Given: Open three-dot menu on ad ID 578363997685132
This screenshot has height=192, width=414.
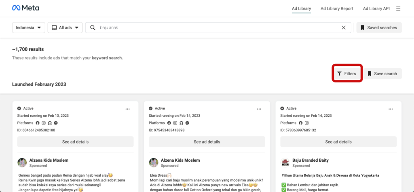Looking at the screenshot, I should (391, 109).
